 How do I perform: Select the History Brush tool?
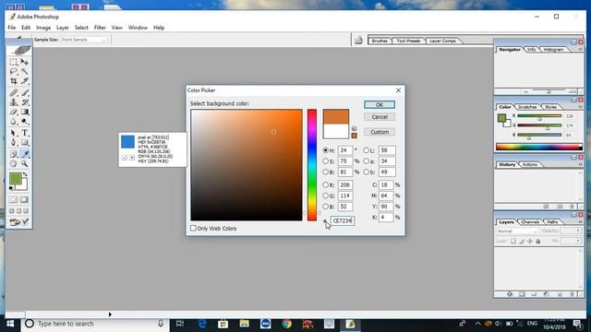(x=25, y=102)
